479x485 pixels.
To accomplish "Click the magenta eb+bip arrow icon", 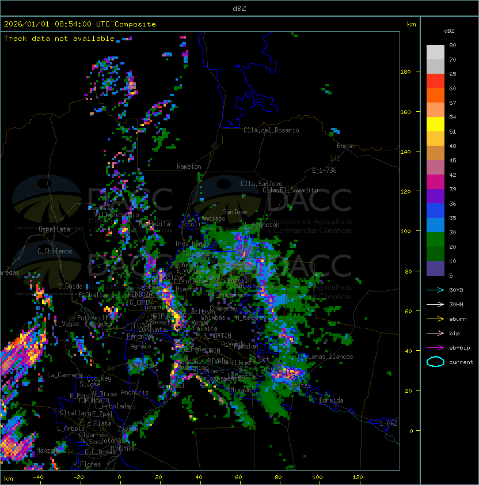I will [435, 348].
